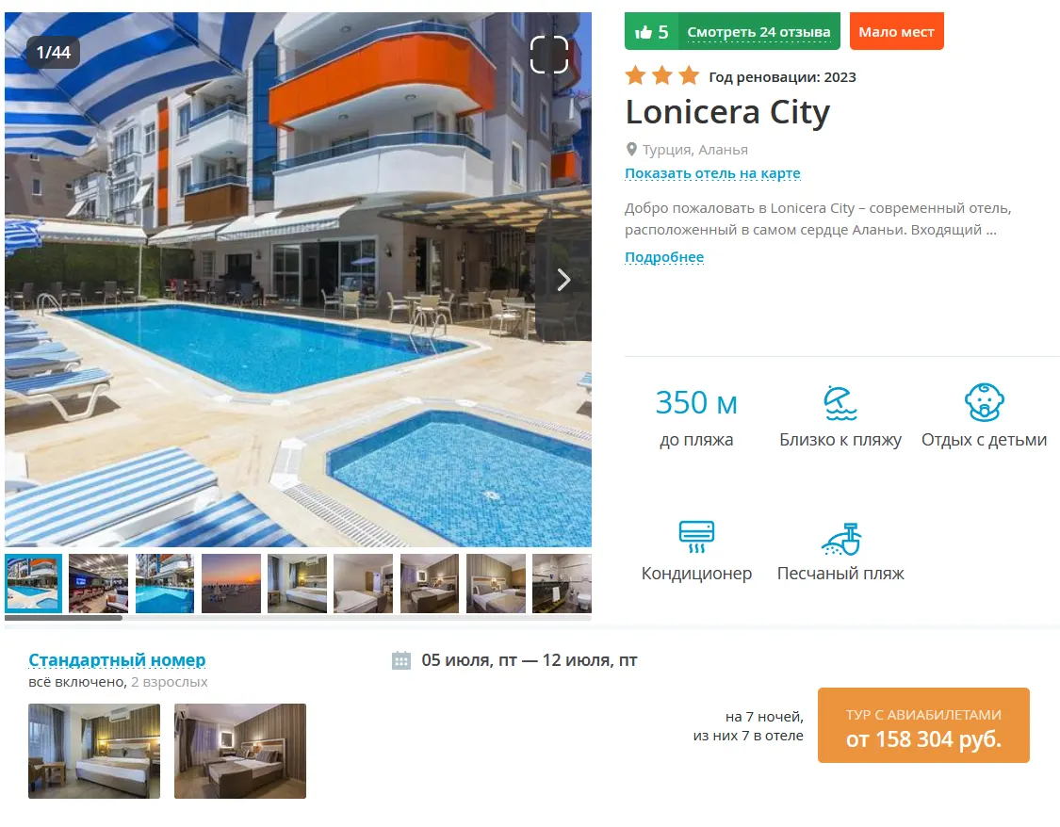Click the air conditioner 'Кондиционер' icon
The image size is (1060, 827).
tap(696, 537)
